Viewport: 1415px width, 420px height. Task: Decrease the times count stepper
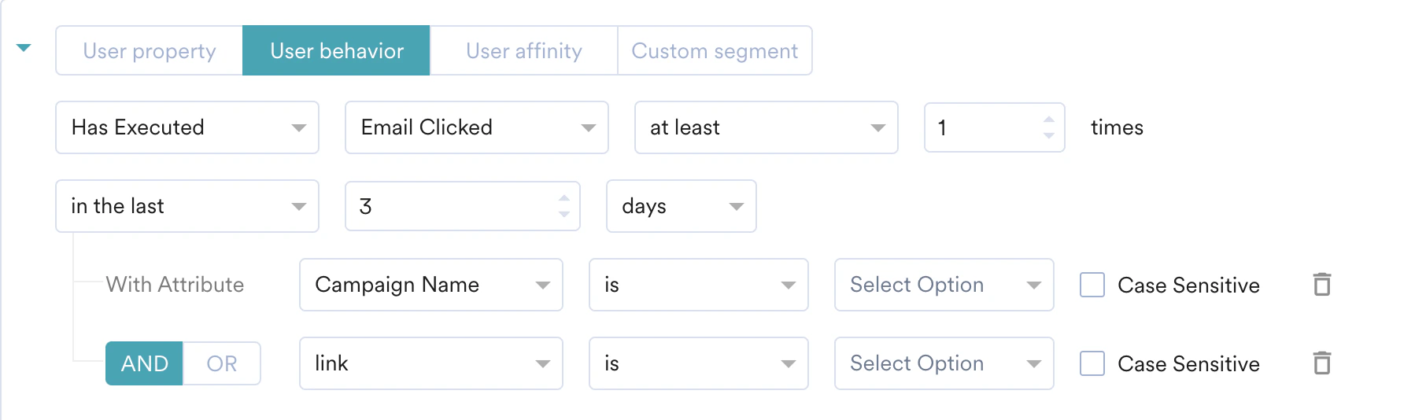(1048, 135)
